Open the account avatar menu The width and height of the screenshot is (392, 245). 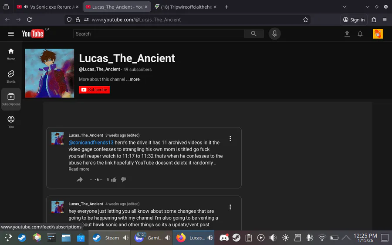[x=378, y=34]
